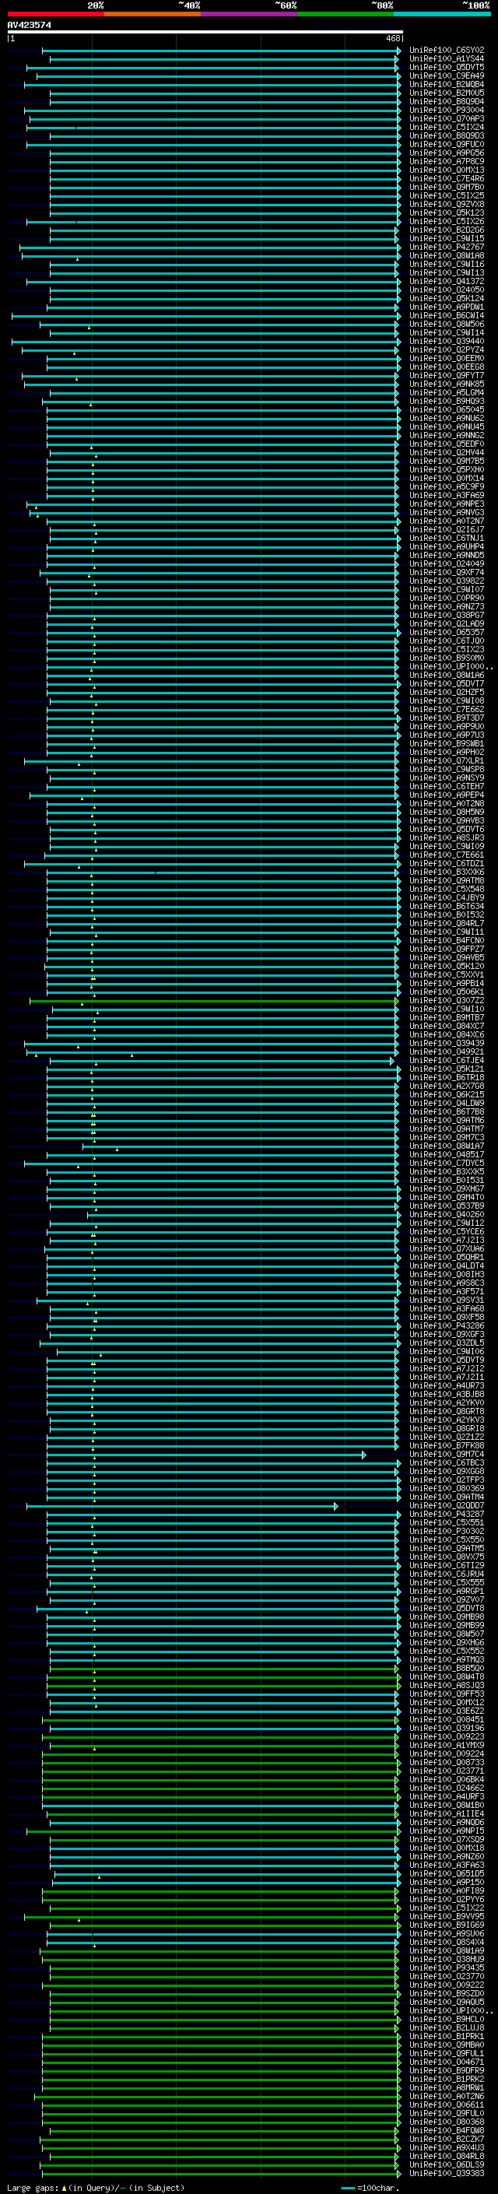Click the UniRef100_C4JBY9 entry

point(446,897)
